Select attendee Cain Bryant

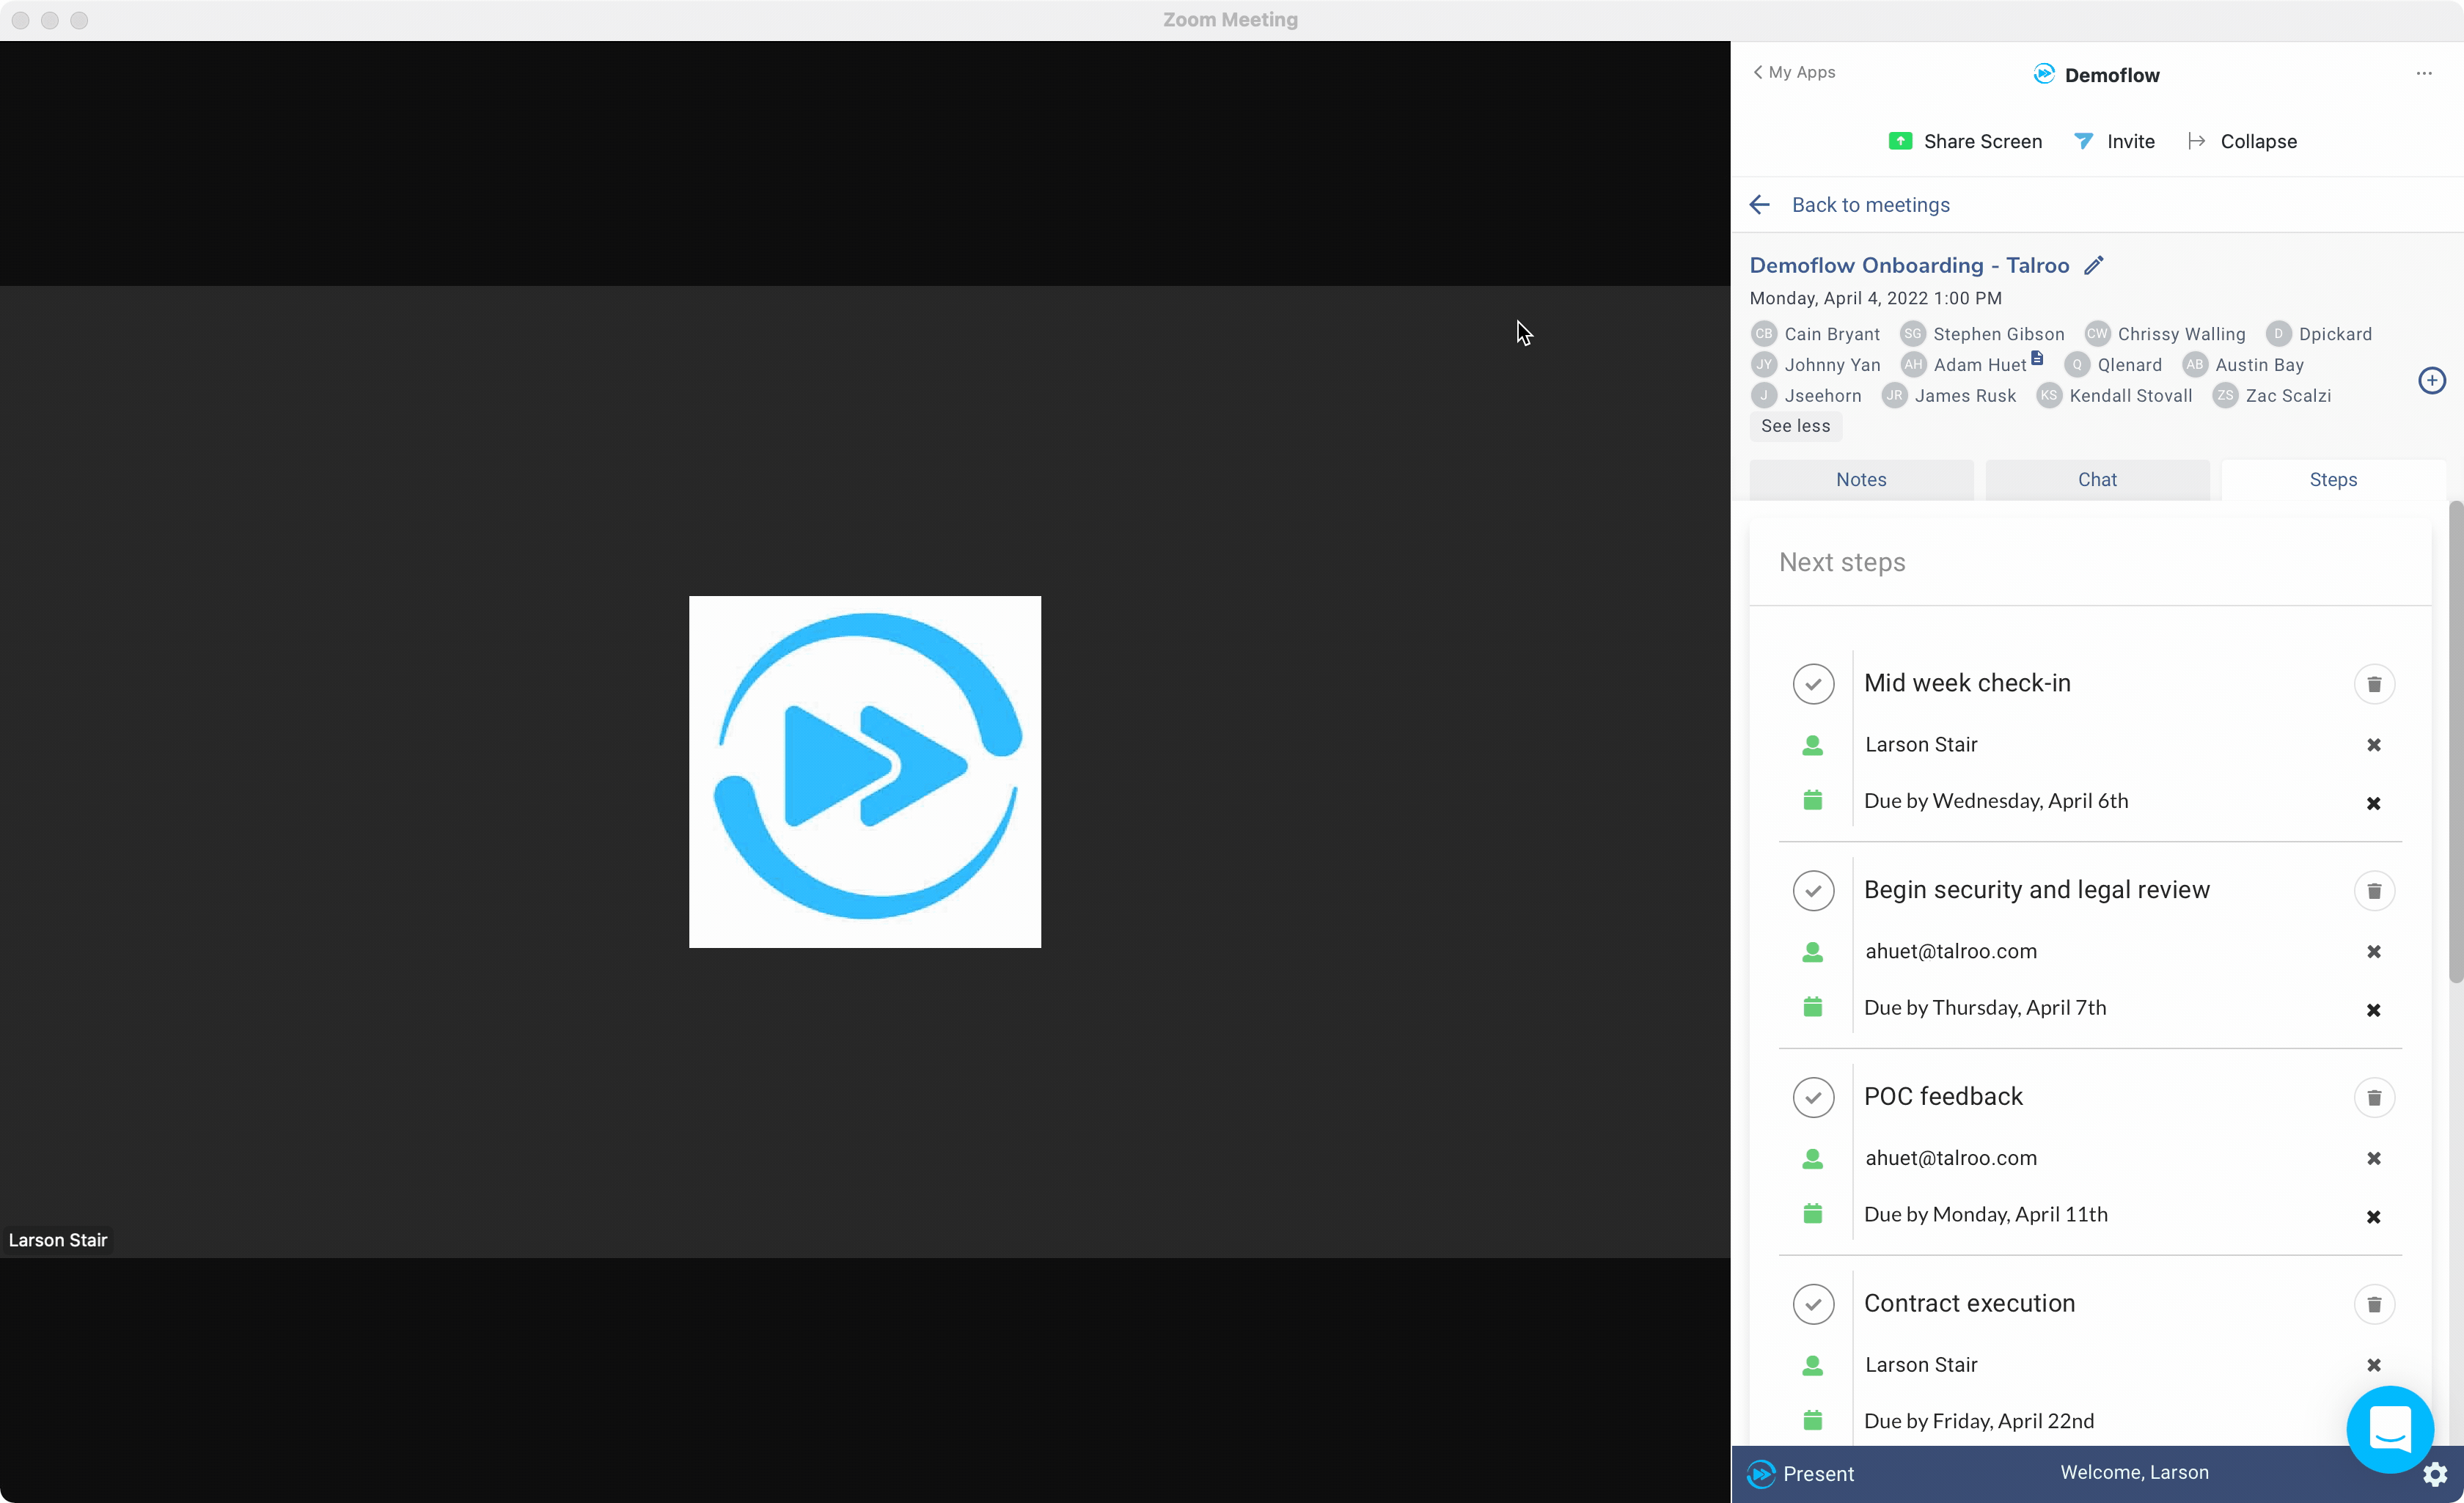click(1816, 334)
